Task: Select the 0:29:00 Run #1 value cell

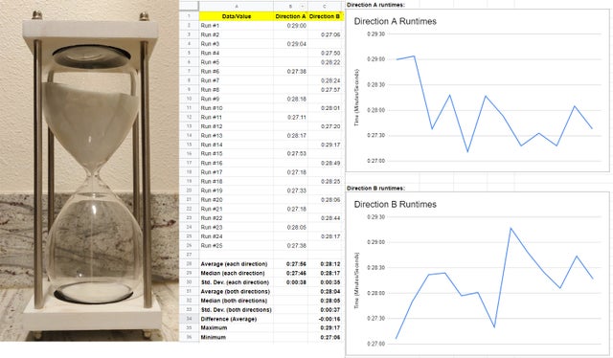Action: pos(290,26)
